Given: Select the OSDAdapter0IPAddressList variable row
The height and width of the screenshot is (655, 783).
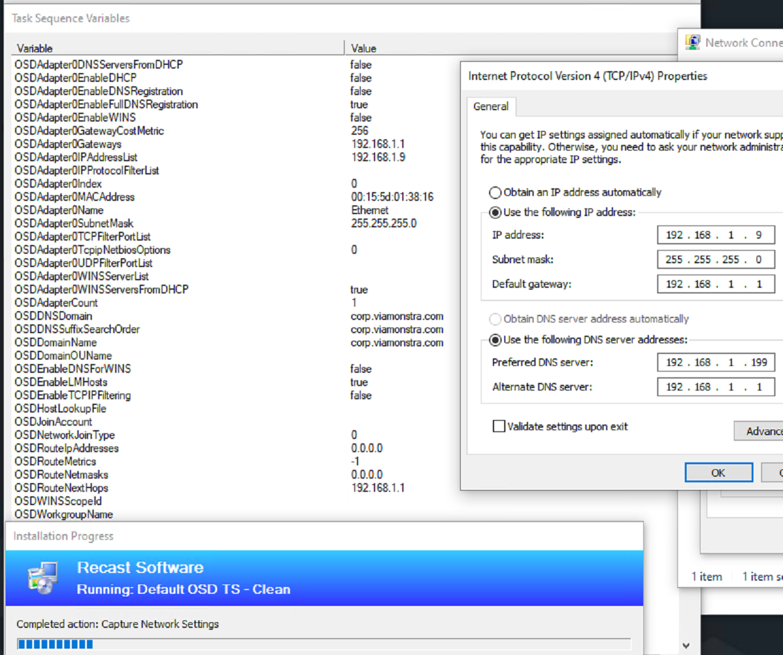Looking at the screenshot, I should pyautogui.click(x=76, y=157).
